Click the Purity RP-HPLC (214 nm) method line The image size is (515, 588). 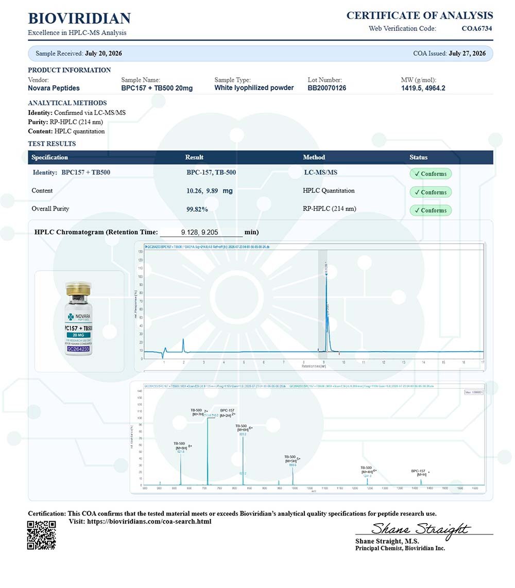[65, 122]
